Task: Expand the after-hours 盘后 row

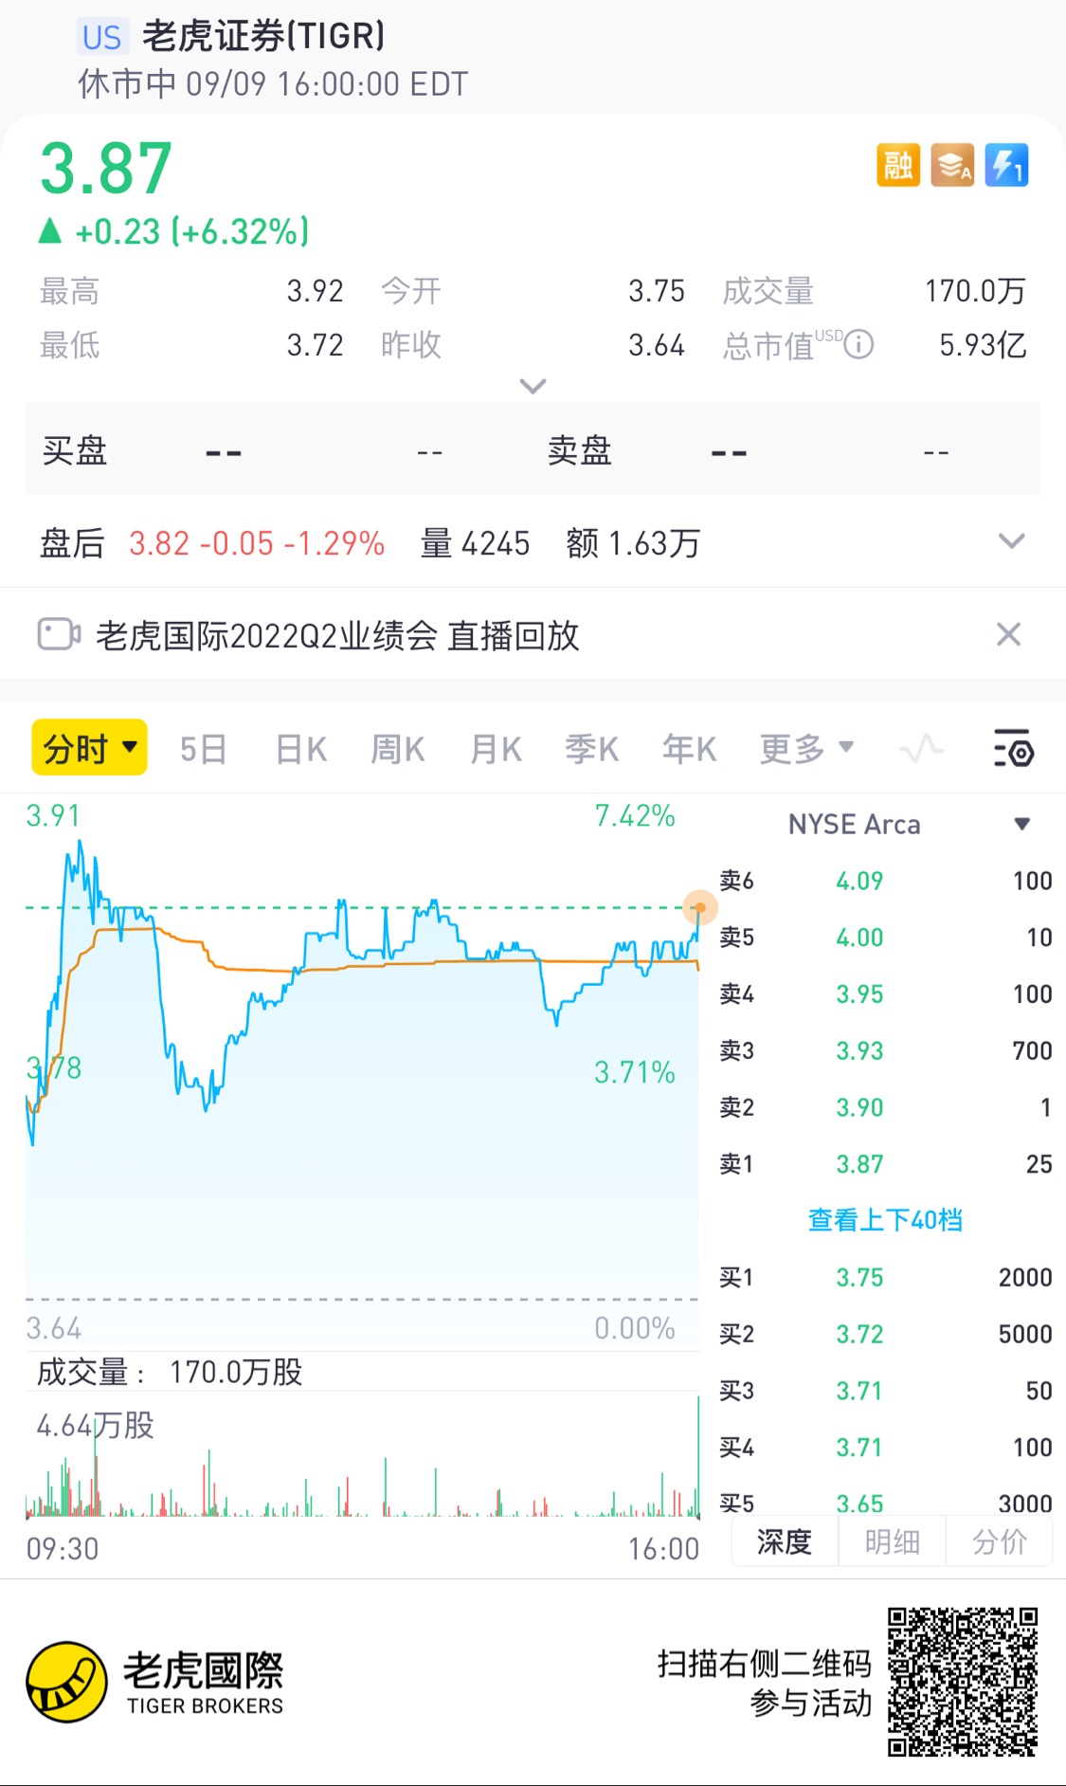Action: tap(1012, 541)
